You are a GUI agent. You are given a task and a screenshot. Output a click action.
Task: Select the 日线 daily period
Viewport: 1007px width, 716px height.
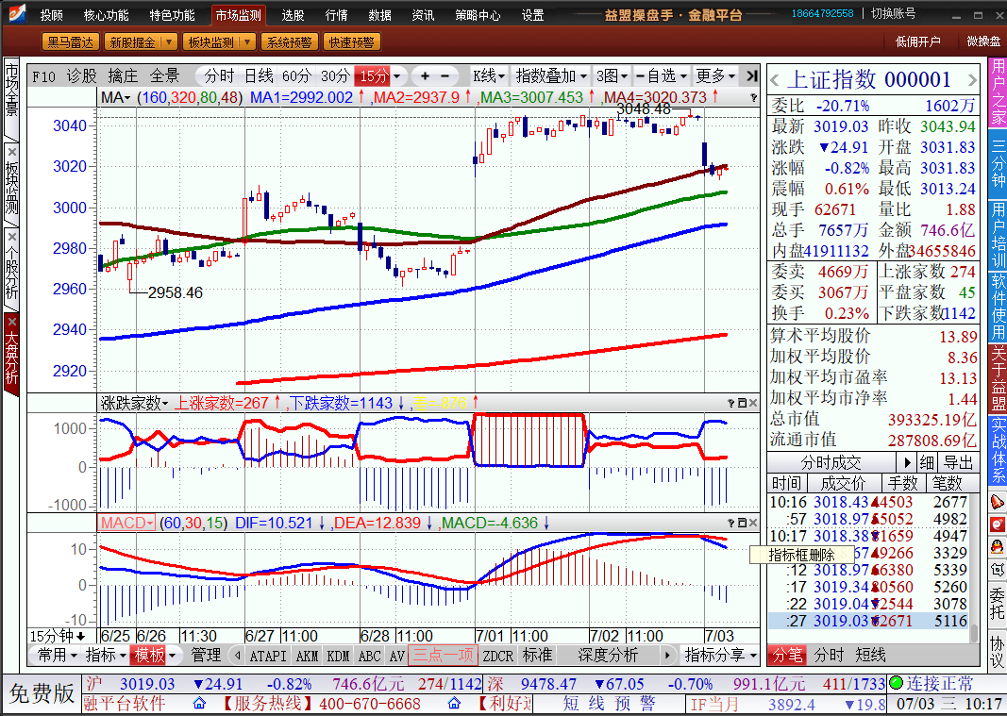pyautogui.click(x=259, y=76)
